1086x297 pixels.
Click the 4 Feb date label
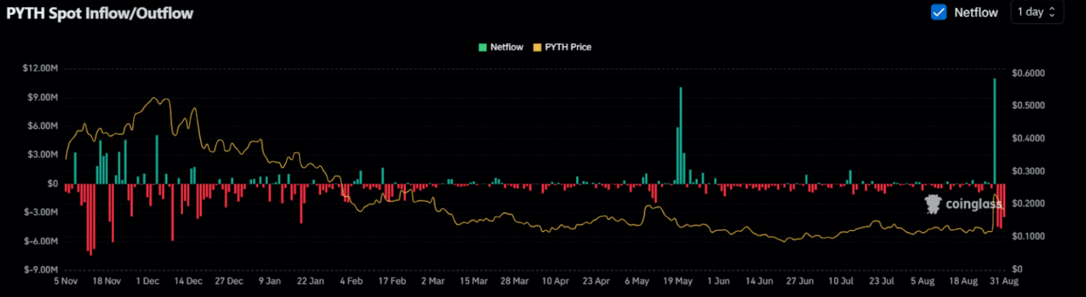point(351,281)
